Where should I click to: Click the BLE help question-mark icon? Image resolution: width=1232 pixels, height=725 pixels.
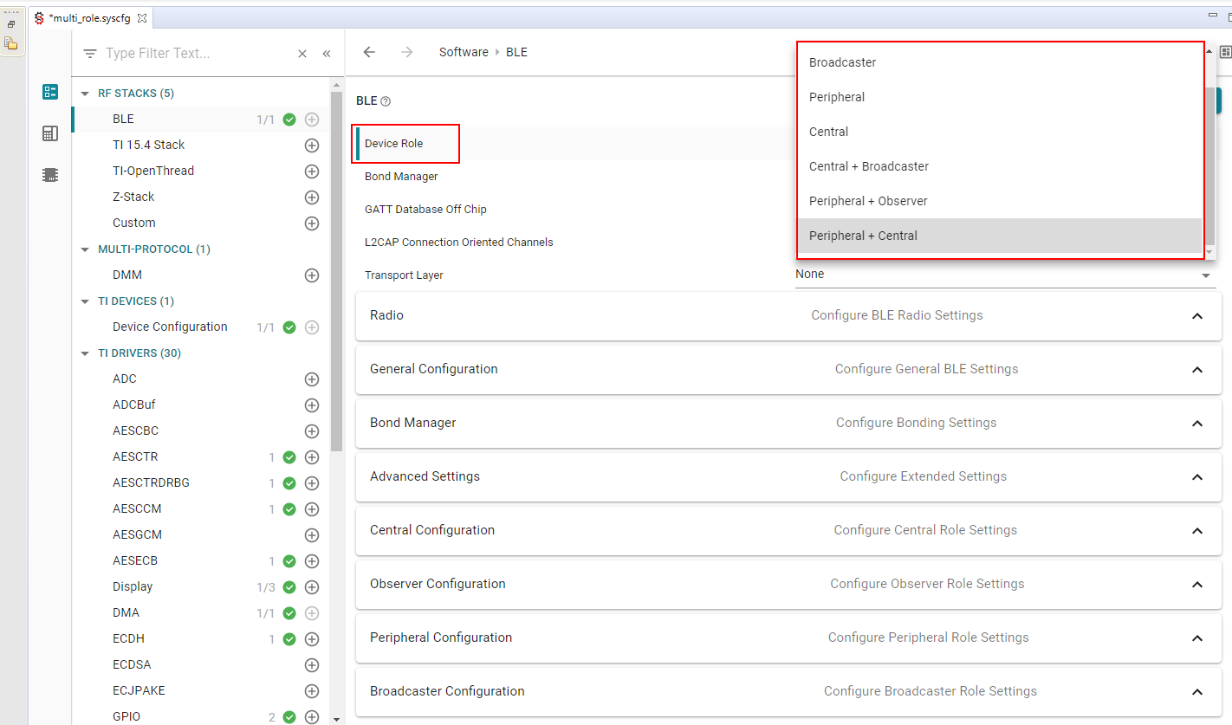(385, 100)
